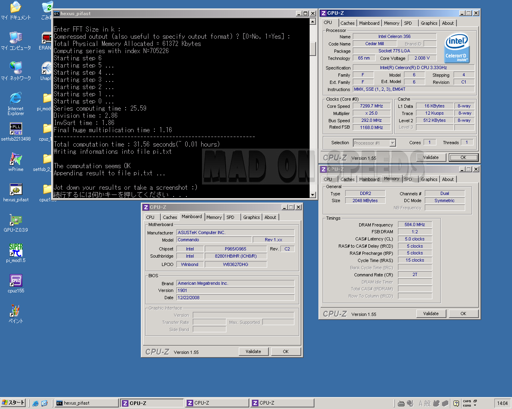Viewport: 512px width, 409px height.
Task: Click the language bar help question-mark icon
Action: pos(456,403)
